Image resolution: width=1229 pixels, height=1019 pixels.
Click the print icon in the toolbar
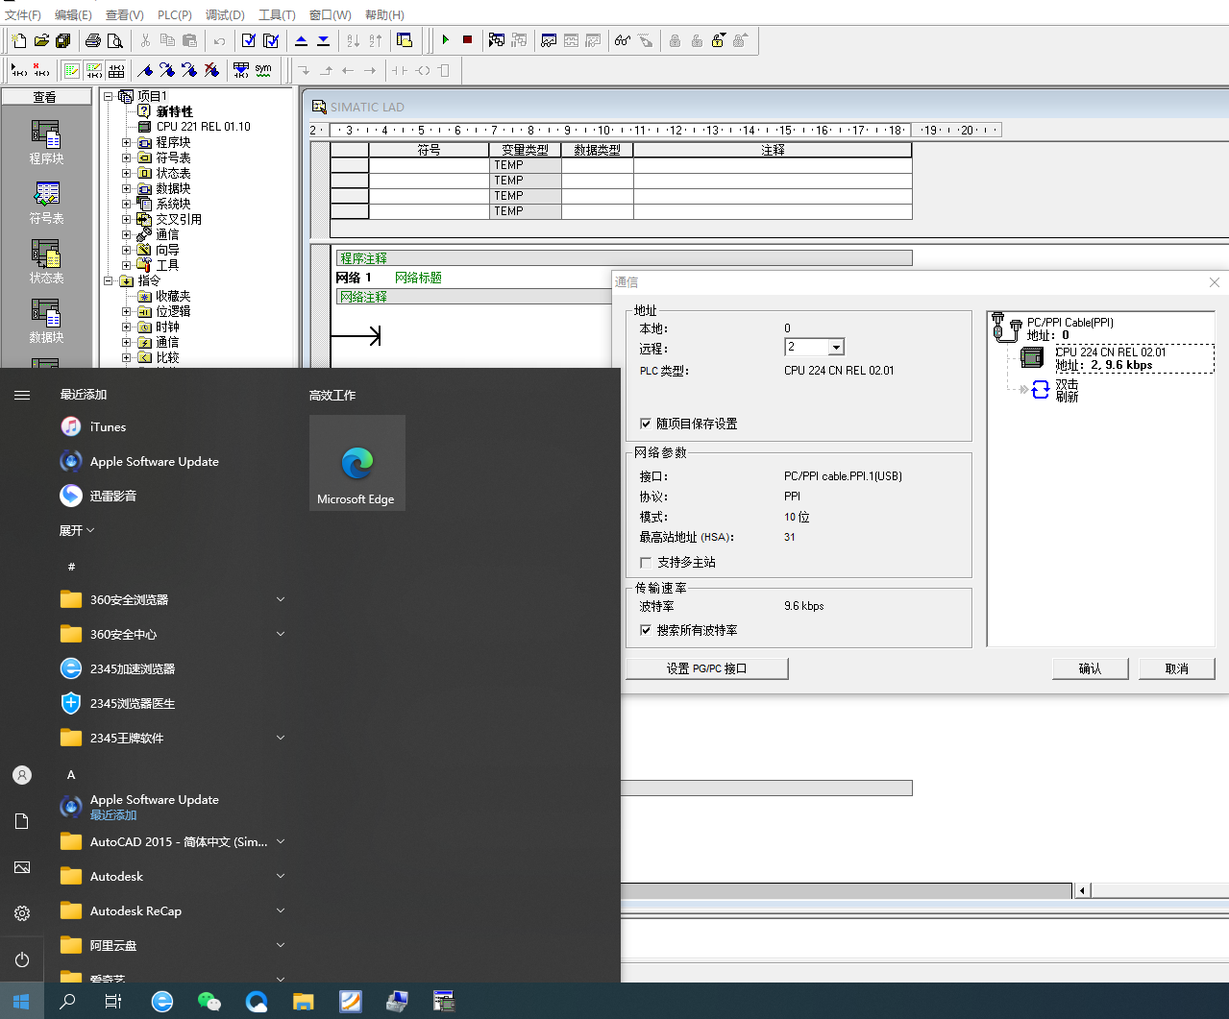[x=93, y=40]
